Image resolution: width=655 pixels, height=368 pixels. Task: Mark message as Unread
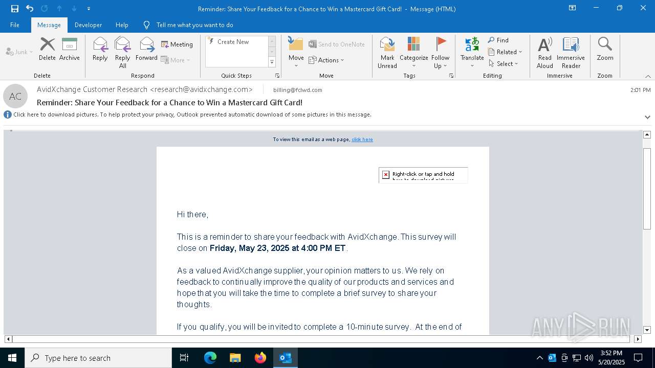coord(387,52)
